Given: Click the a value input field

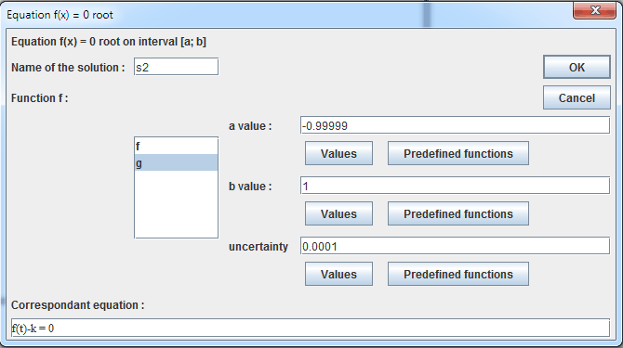Looking at the screenshot, I should point(455,125).
